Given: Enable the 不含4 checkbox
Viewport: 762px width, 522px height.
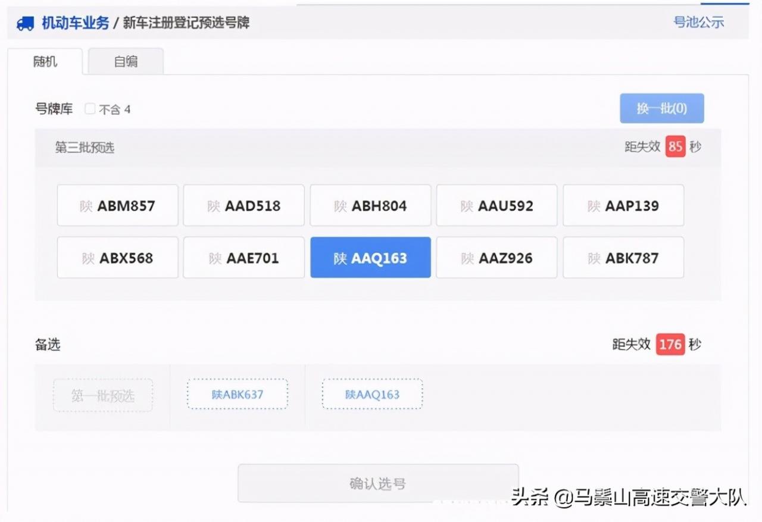Looking at the screenshot, I should coord(89,109).
